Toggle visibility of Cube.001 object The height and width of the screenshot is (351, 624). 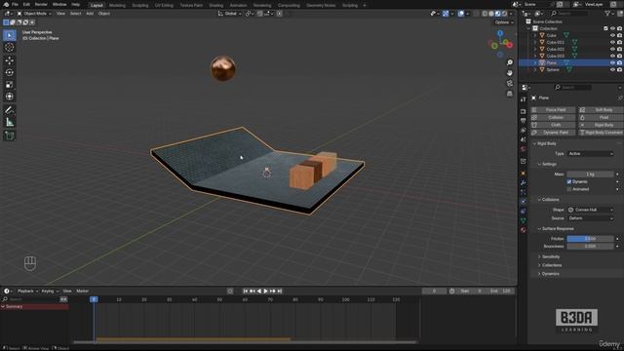[x=612, y=42]
